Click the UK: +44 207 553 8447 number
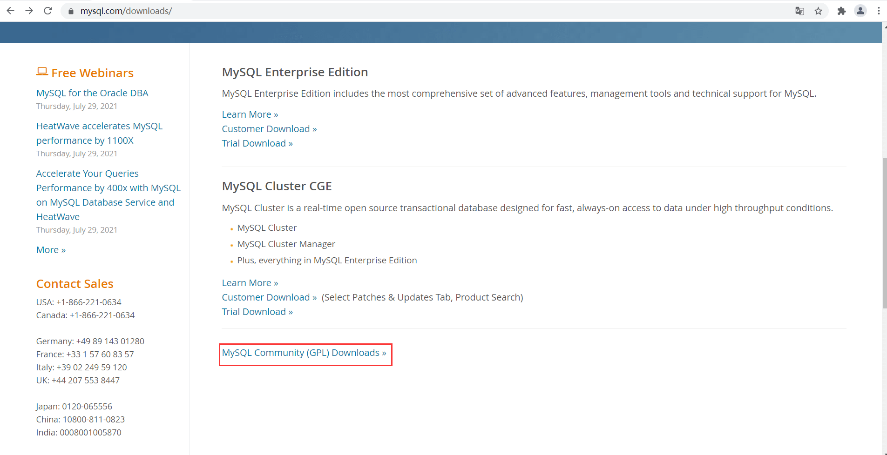Viewport: 887px width, 455px height. point(78,381)
